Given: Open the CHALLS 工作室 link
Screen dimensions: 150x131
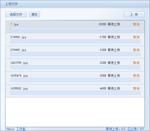Looking at the screenshot, I should 15,129.
